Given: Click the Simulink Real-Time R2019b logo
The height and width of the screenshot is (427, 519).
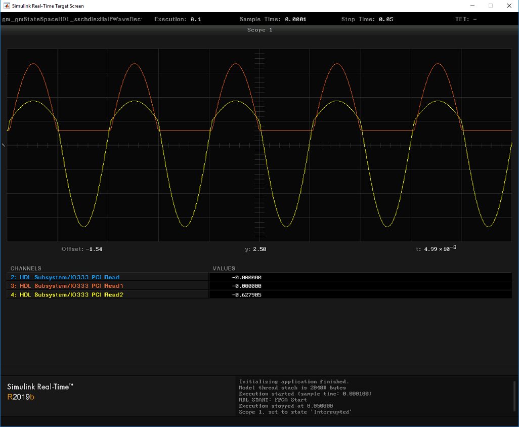Looking at the screenshot, I should (x=40, y=392).
